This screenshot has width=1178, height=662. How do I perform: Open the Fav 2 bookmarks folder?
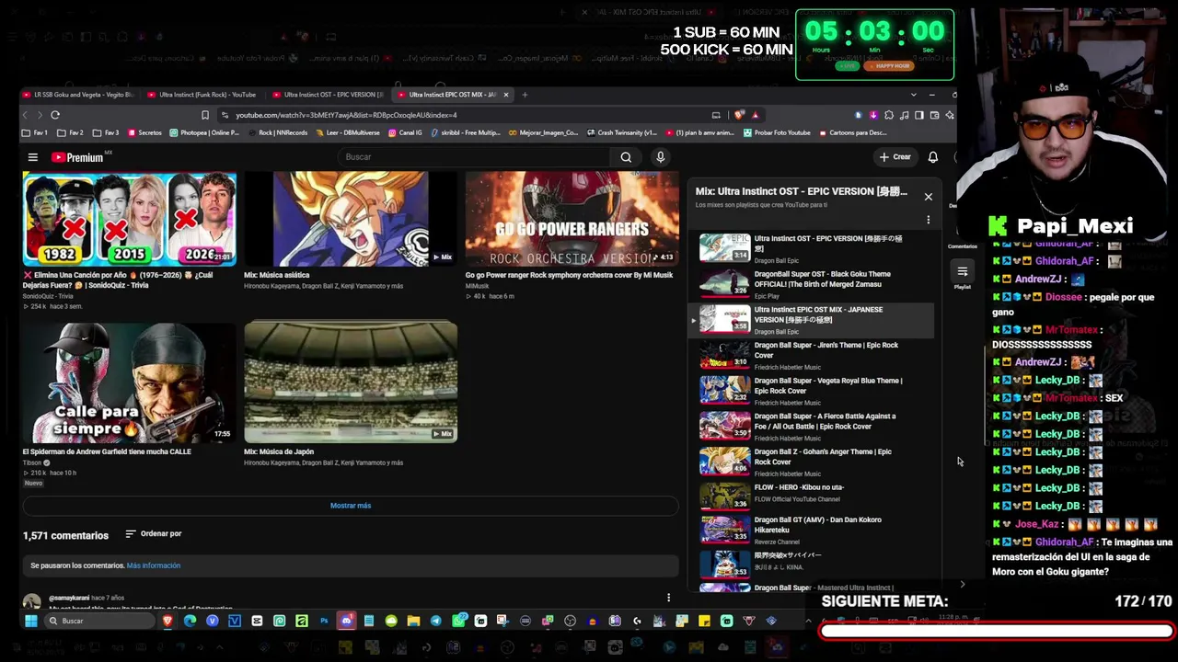(x=70, y=133)
